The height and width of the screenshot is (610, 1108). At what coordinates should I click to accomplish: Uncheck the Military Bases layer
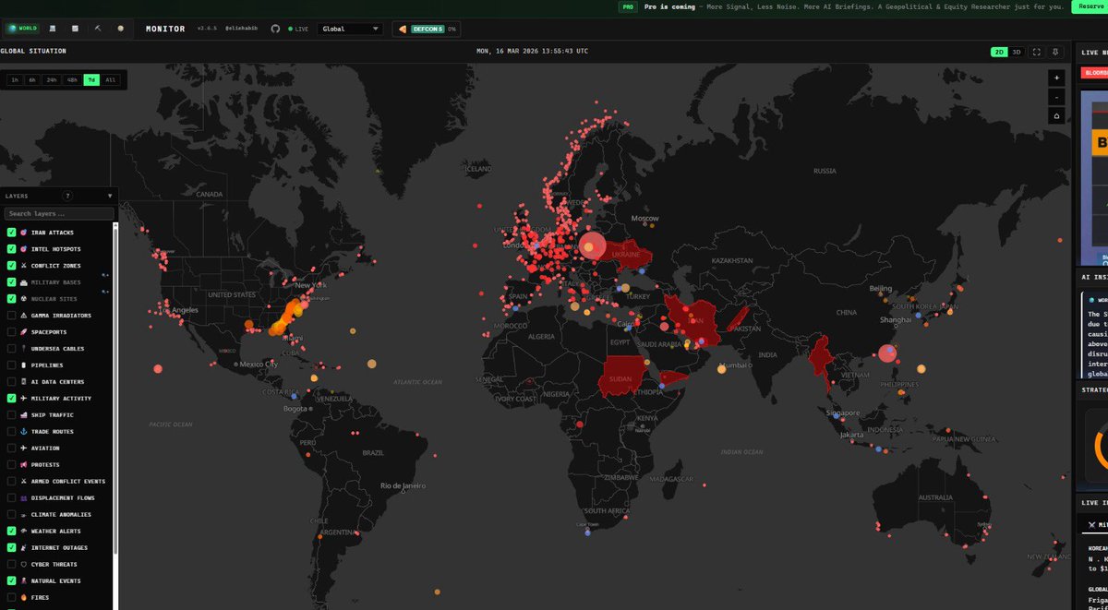(11, 282)
